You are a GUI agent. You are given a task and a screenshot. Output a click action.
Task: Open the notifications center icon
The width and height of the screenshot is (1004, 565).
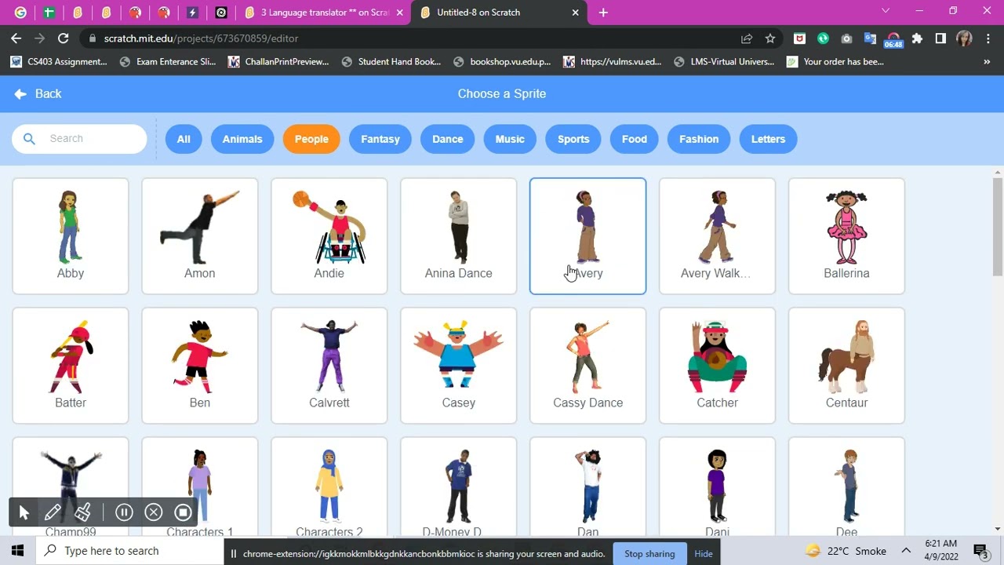click(980, 551)
